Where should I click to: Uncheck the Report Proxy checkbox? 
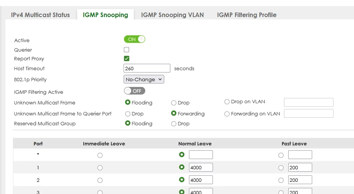pos(126,58)
